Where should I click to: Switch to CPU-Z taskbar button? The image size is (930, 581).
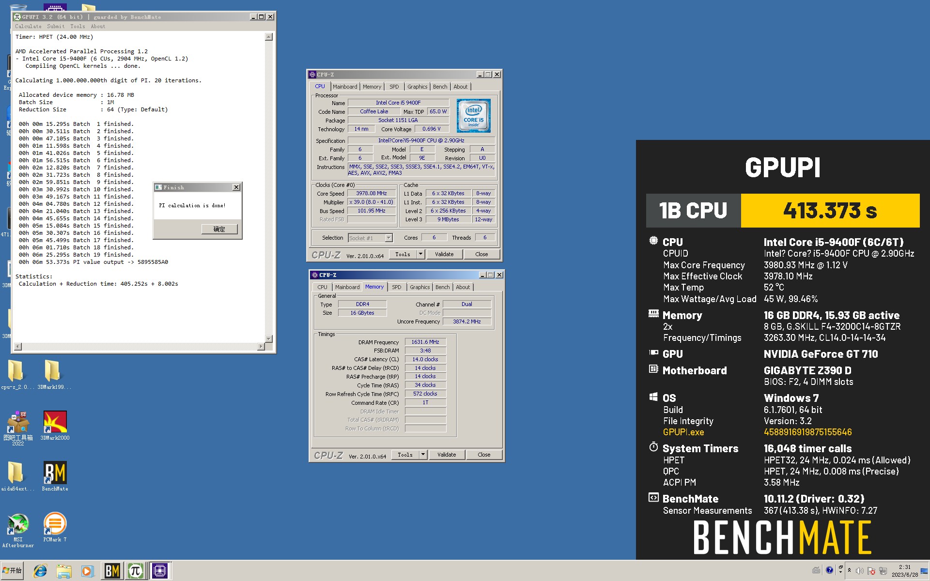tap(160, 571)
